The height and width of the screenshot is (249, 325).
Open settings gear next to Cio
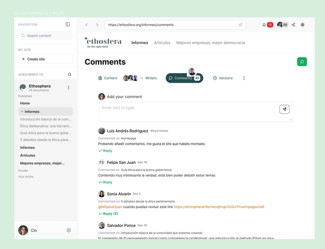point(68,230)
